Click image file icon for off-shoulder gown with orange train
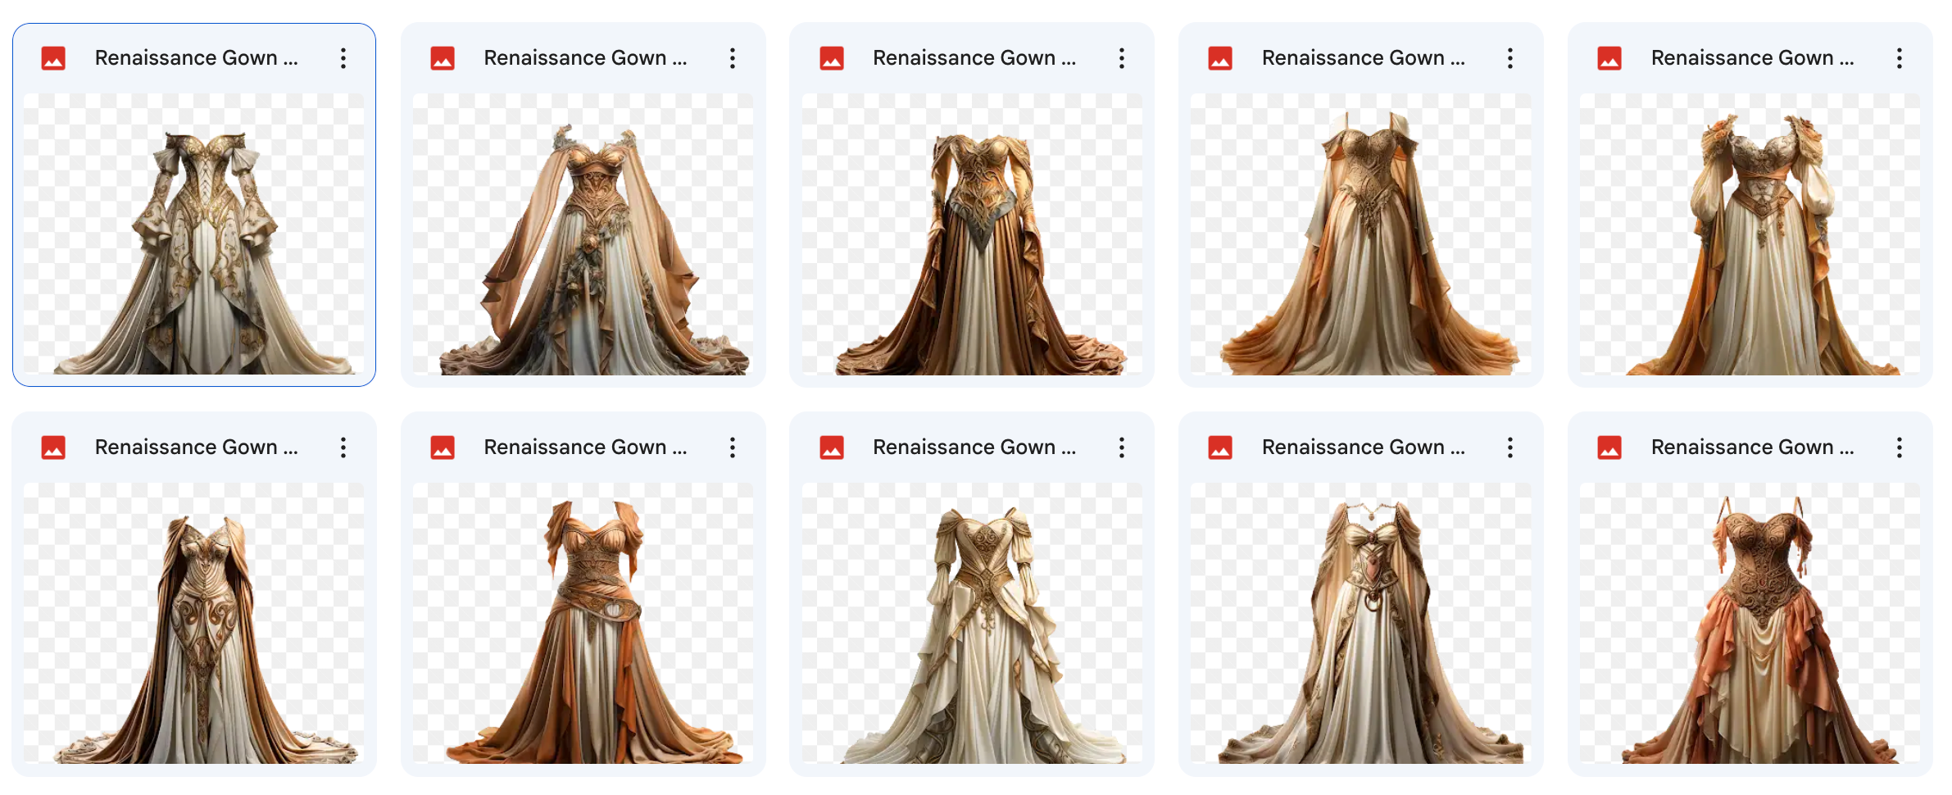 click(1220, 58)
